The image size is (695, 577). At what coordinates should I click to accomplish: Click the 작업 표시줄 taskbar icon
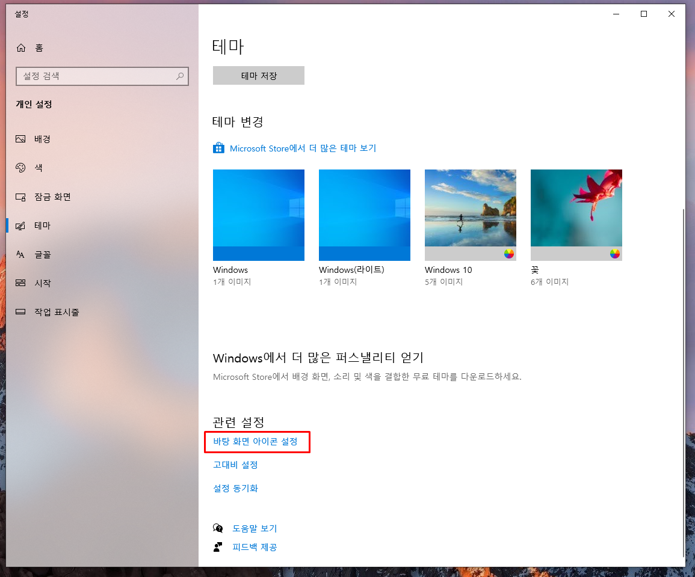[x=20, y=312]
